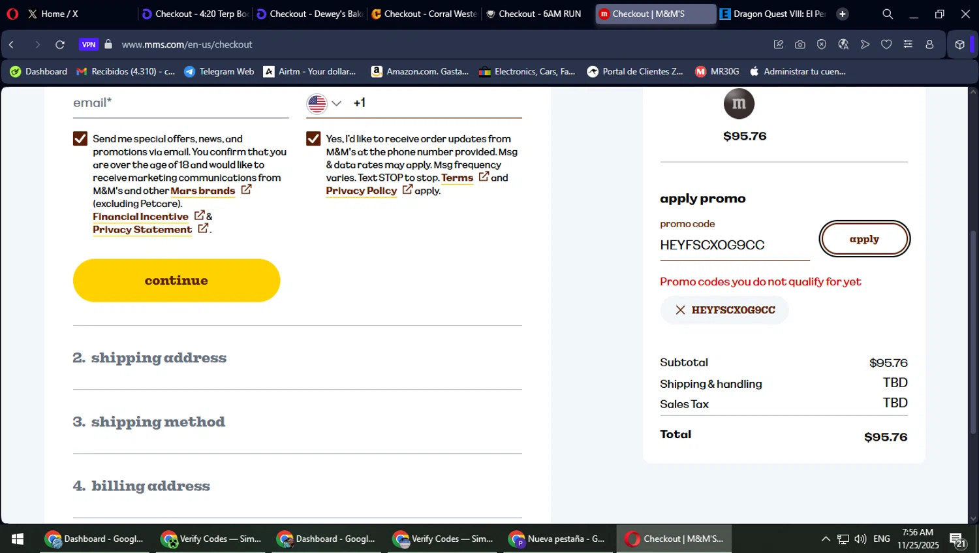Open the Amazon.com bookmark
Viewport: 979px width, 553px height.
click(x=420, y=71)
